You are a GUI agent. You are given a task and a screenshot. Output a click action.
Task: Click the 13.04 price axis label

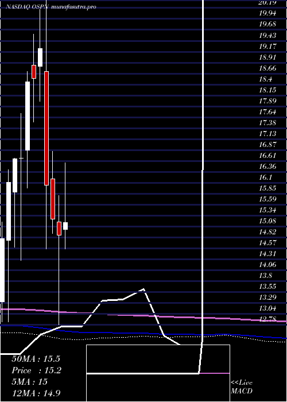[x=267, y=308]
